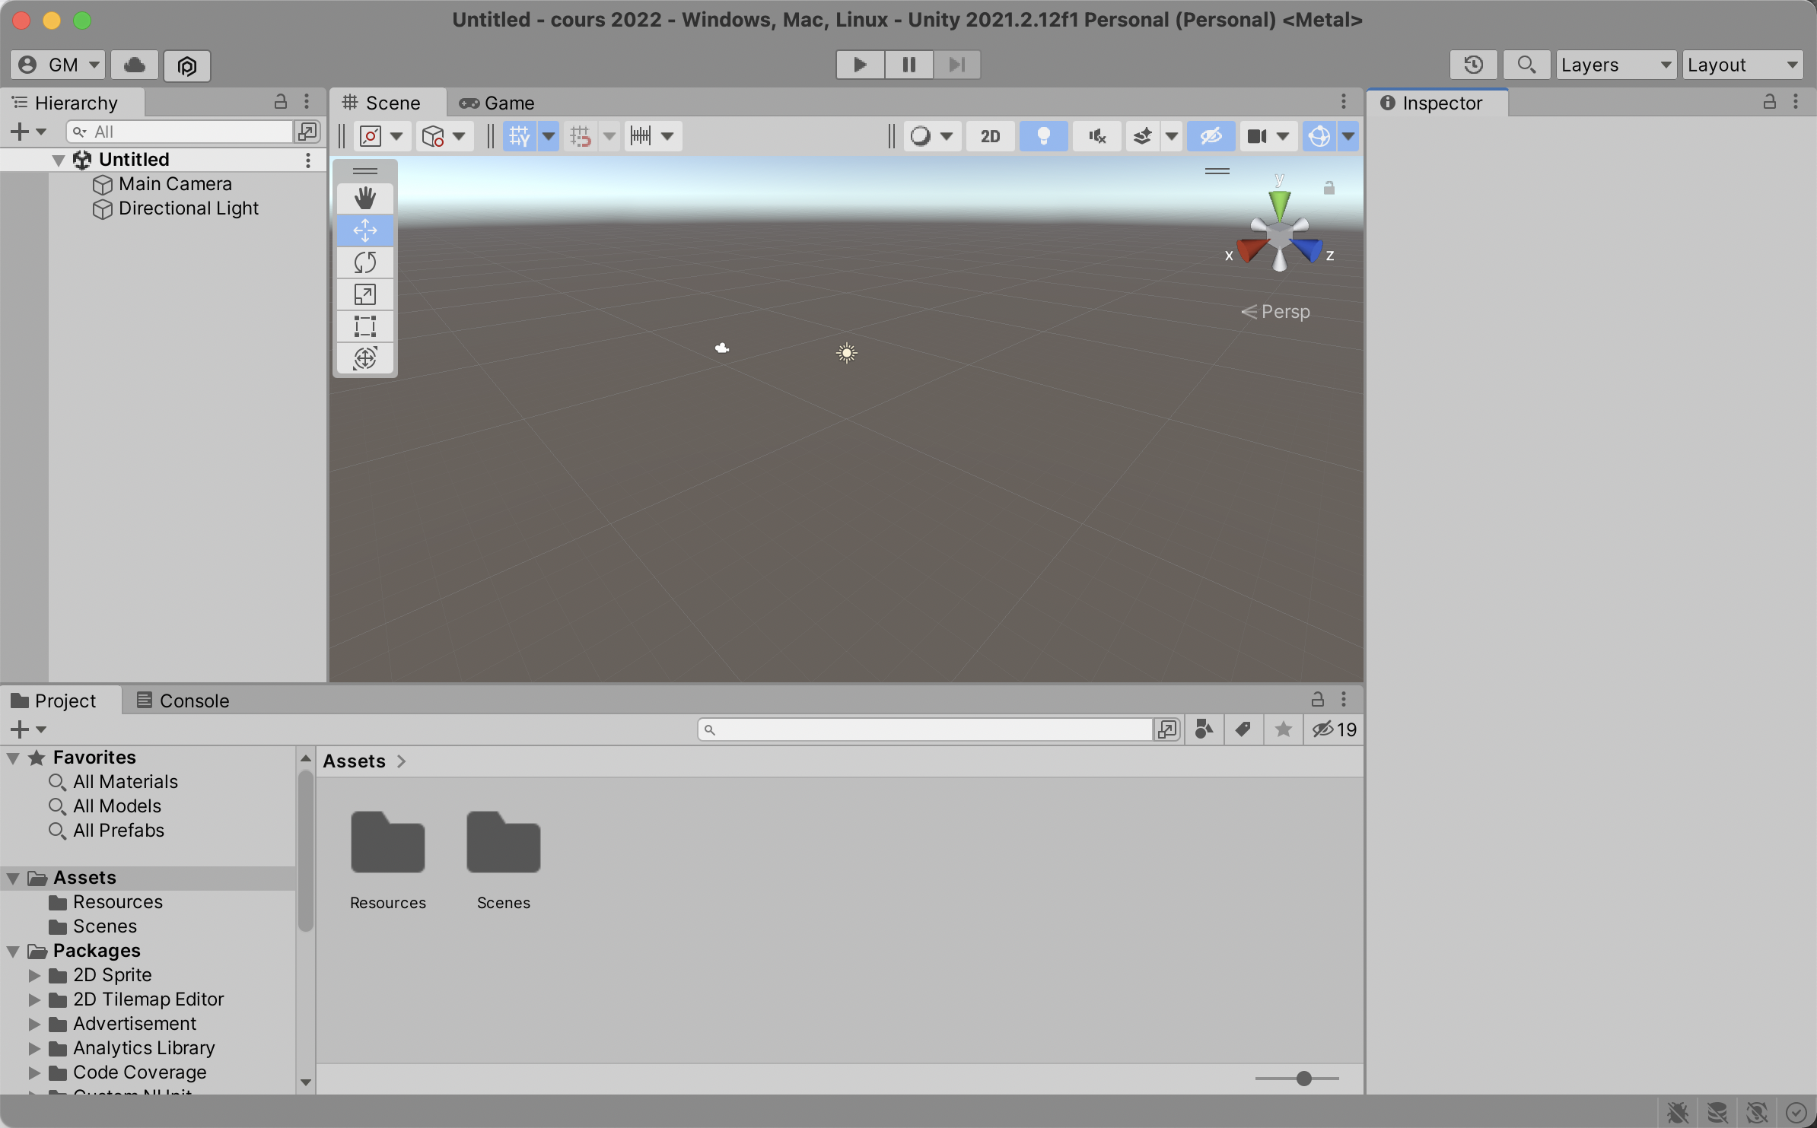1817x1128 pixels.
Task: Open the cloud services button
Action: (x=135, y=65)
